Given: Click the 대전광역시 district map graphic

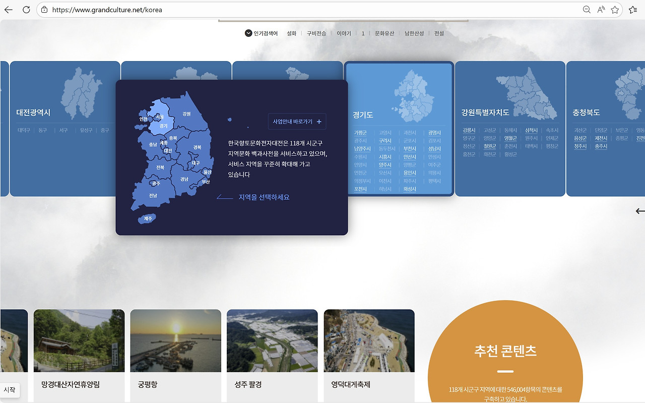Looking at the screenshot, I should [81, 93].
